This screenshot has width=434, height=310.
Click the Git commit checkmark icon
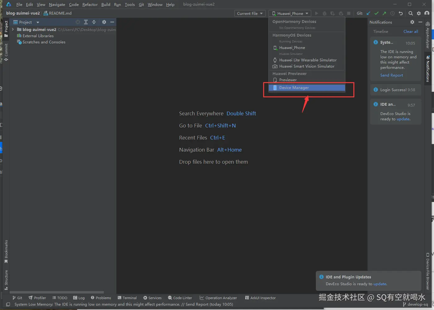(376, 13)
